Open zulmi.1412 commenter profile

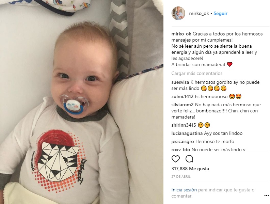182,96
